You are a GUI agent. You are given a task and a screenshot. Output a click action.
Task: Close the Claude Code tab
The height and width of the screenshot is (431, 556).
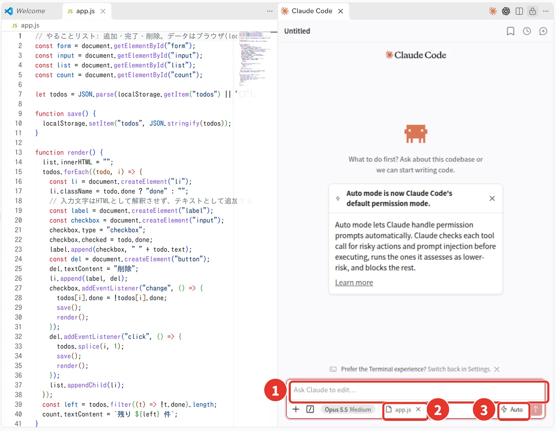tap(341, 11)
